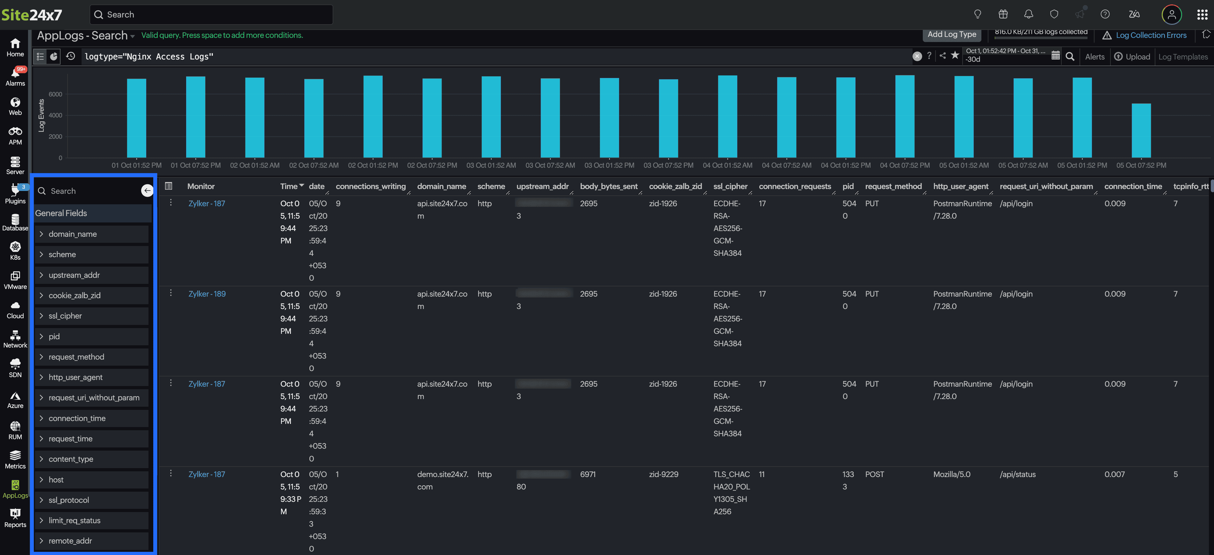
Task: Open the query history icon
Action: click(71, 56)
